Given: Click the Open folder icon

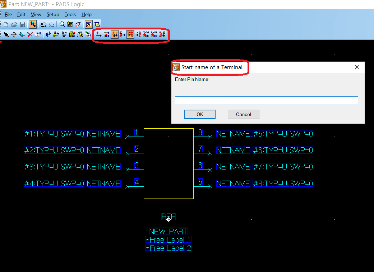Looking at the screenshot, I should point(14,24).
